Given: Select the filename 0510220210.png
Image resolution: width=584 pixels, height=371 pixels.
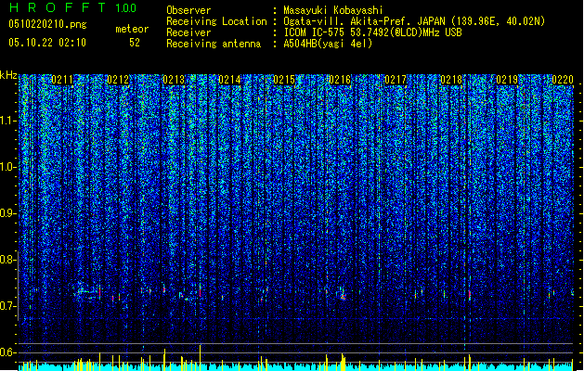Looking at the screenshot, I should click(x=47, y=24).
